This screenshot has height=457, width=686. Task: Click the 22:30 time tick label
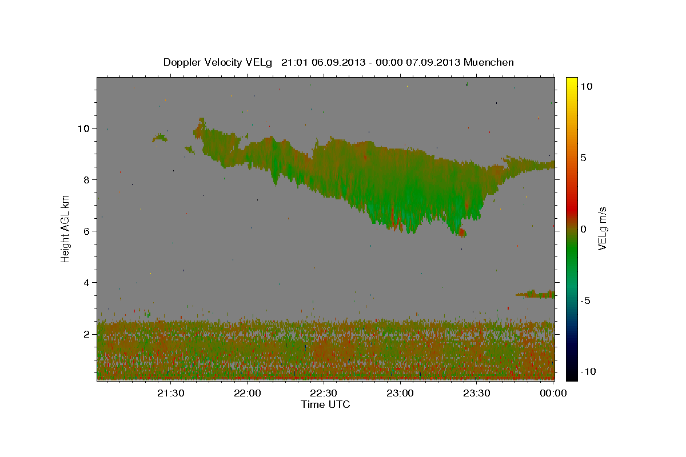pyautogui.click(x=324, y=393)
